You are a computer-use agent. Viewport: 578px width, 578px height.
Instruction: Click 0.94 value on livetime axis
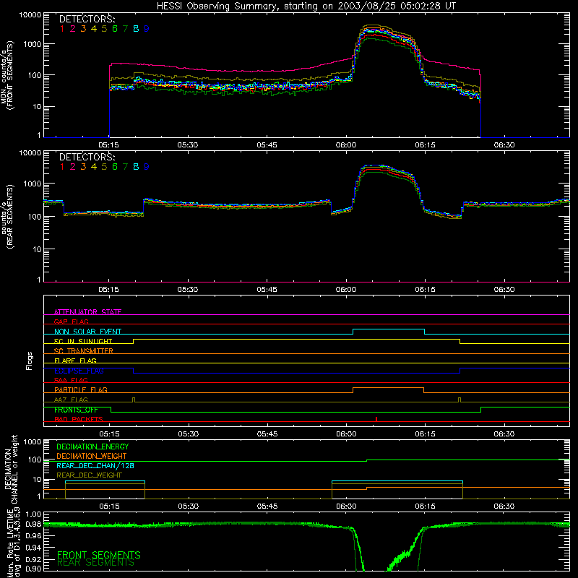[x=34, y=547]
